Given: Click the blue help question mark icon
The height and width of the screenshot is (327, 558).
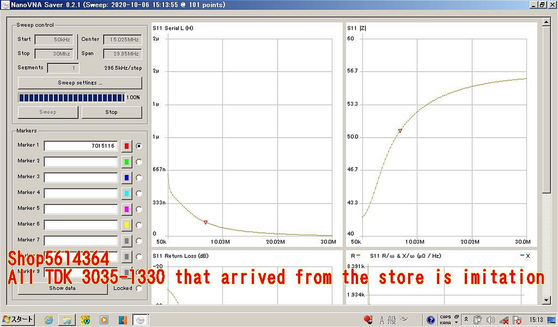Looking at the screenshot, I should (430, 320).
